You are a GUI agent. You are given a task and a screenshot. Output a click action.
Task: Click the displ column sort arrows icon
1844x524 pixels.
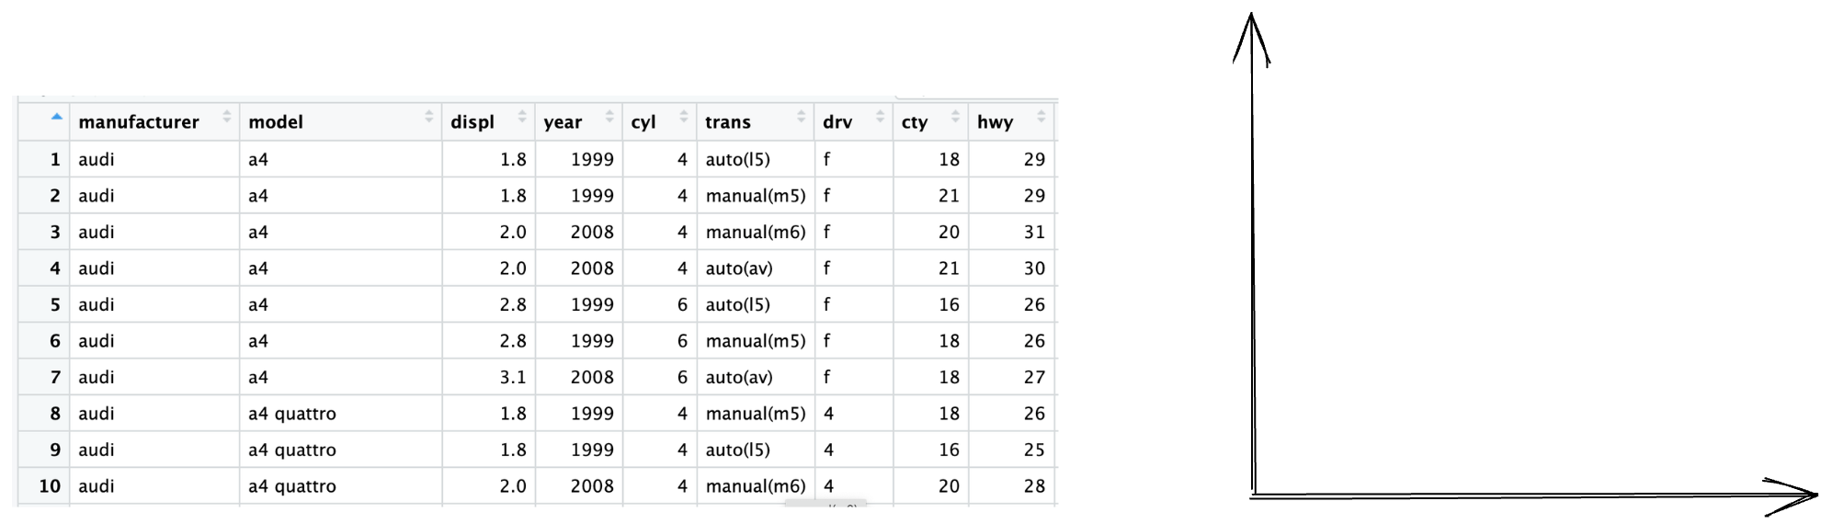[x=522, y=117]
